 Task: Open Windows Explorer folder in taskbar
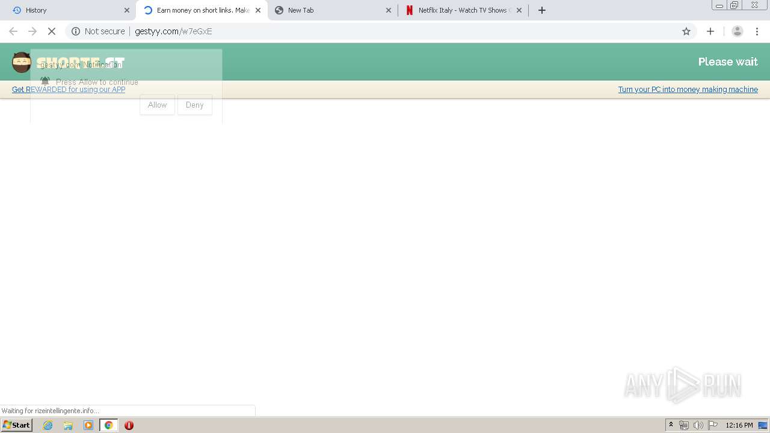coord(68,425)
